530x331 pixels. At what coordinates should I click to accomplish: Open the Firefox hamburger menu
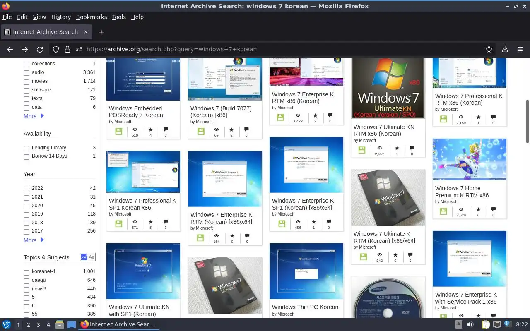[x=520, y=49]
